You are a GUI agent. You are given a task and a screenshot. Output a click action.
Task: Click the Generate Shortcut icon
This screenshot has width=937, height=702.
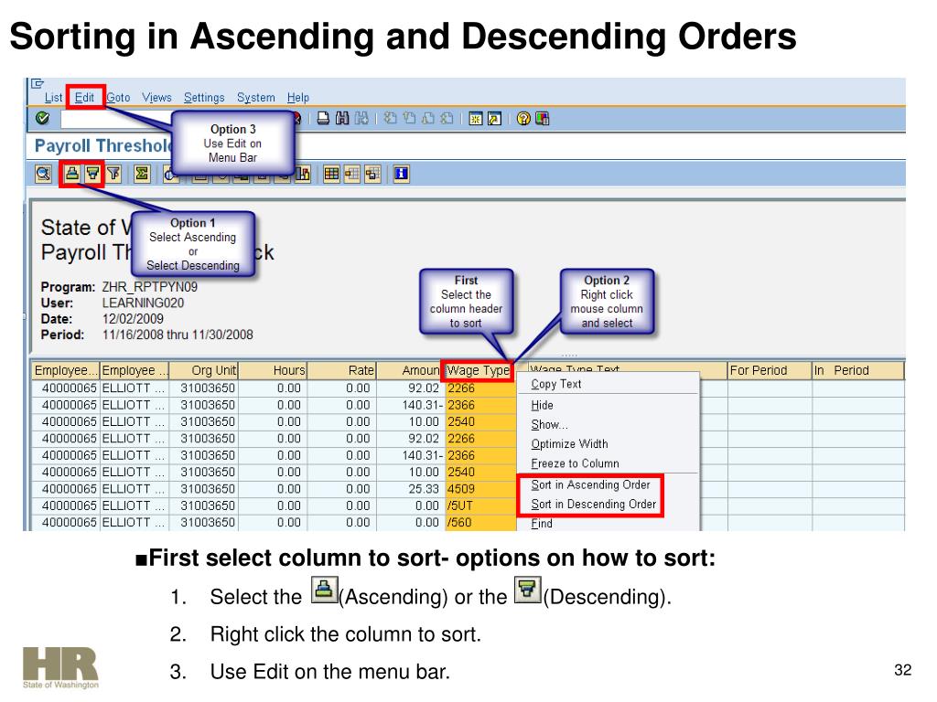pos(494,118)
